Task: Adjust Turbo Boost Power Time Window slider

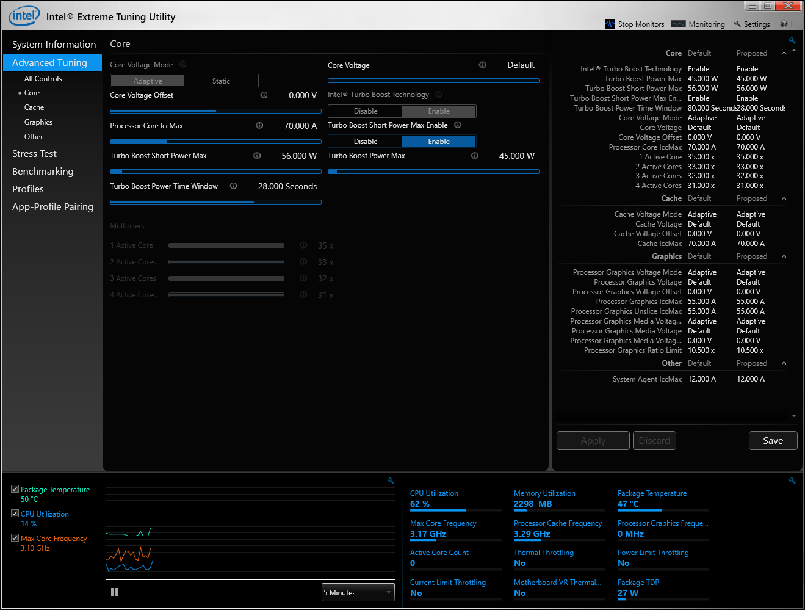Action: point(215,202)
